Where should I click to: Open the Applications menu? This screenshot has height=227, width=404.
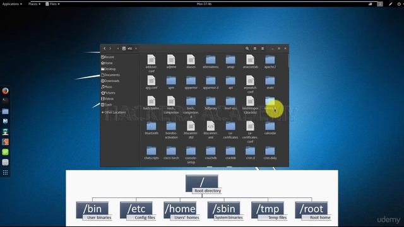point(12,4)
